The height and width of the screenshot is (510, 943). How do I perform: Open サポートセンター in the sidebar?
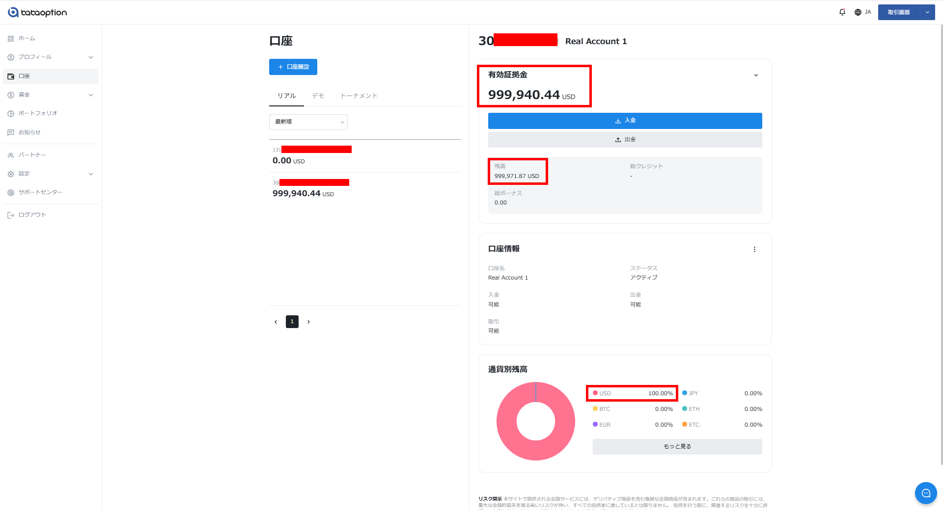tap(40, 192)
